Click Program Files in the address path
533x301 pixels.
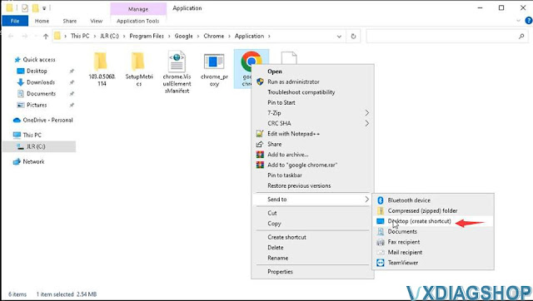tap(147, 36)
